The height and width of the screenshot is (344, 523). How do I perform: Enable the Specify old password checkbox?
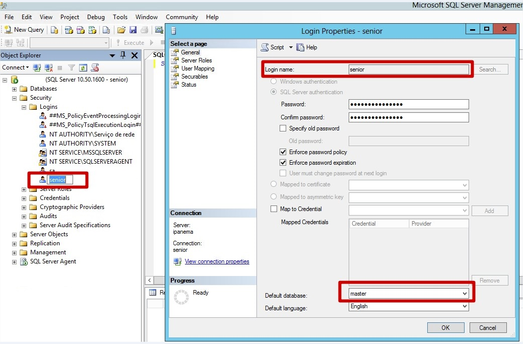283,128
